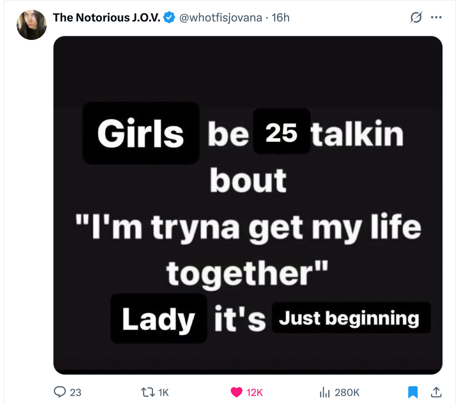
Task: Open The Notorious J.O.V. display name link
Action: pos(107,17)
